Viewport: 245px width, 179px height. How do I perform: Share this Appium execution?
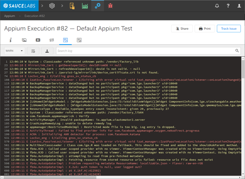click(182, 28)
